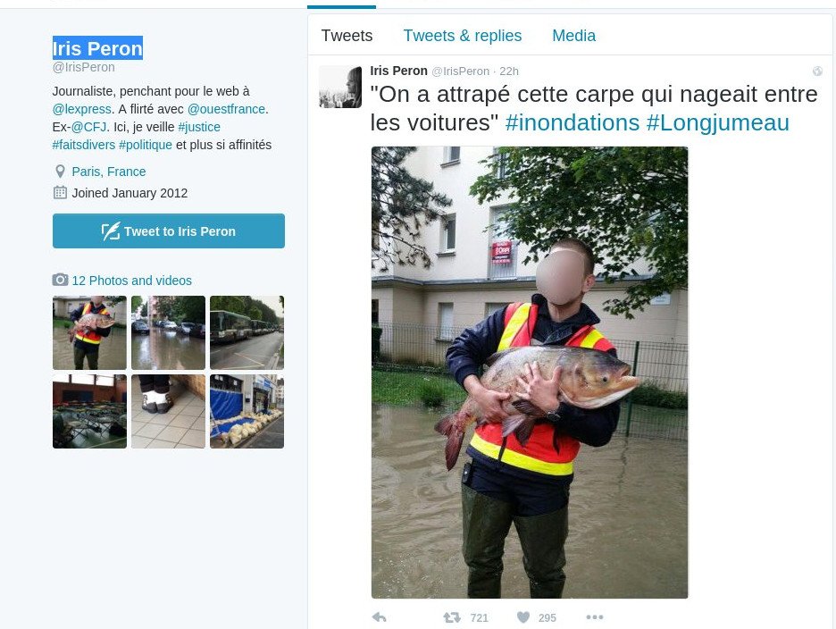Open the 12 Photos and videos link
Screen dimensions: 836x629
[x=131, y=280]
